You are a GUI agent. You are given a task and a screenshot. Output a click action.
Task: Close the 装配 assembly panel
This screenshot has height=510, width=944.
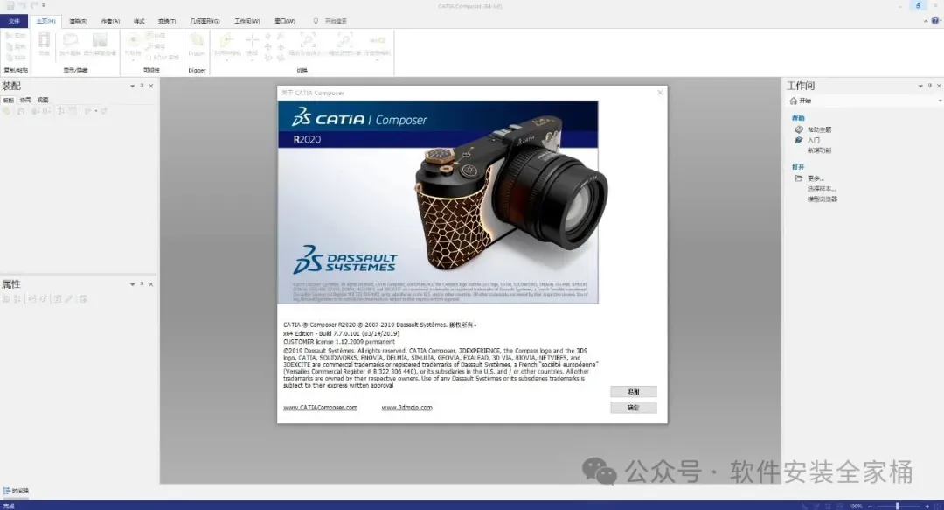point(151,87)
